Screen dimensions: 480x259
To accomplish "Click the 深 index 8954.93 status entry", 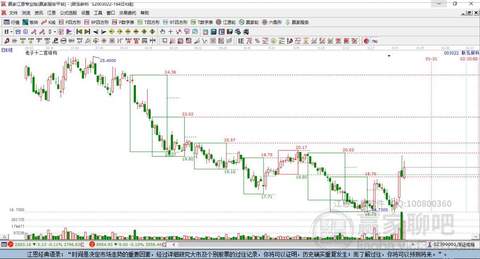I will (127, 245).
